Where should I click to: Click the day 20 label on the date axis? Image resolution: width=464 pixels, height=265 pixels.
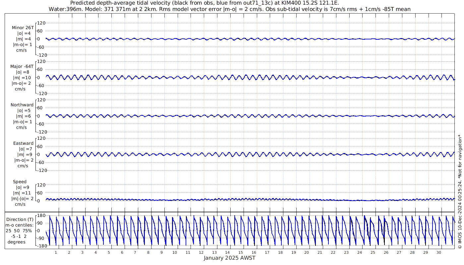(307, 252)
